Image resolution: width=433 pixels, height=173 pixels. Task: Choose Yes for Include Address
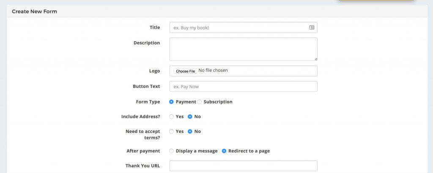[171, 117]
